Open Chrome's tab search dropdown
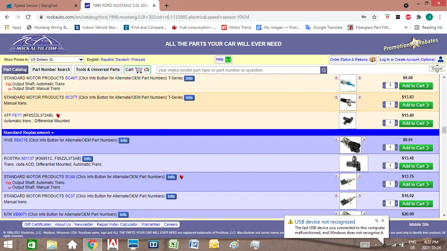447x251 pixels. (x=406, y=6)
